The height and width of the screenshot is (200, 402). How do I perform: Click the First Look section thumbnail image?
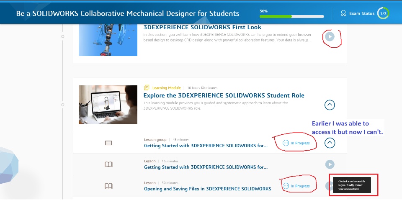click(108, 40)
